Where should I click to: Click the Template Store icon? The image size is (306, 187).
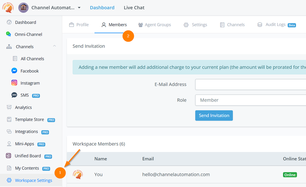click(x=9, y=120)
